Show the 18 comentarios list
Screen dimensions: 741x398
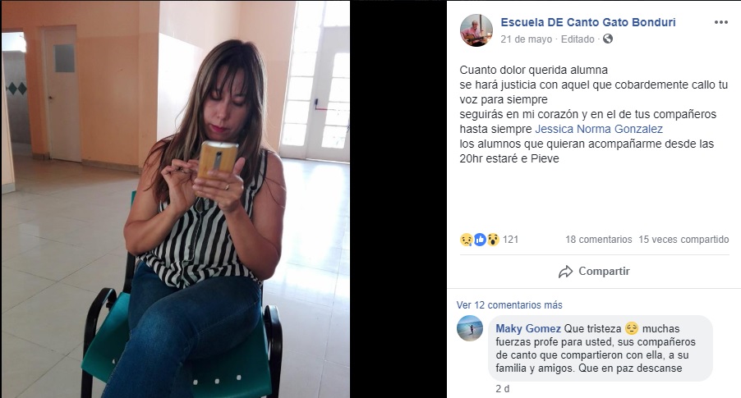click(x=598, y=240)
